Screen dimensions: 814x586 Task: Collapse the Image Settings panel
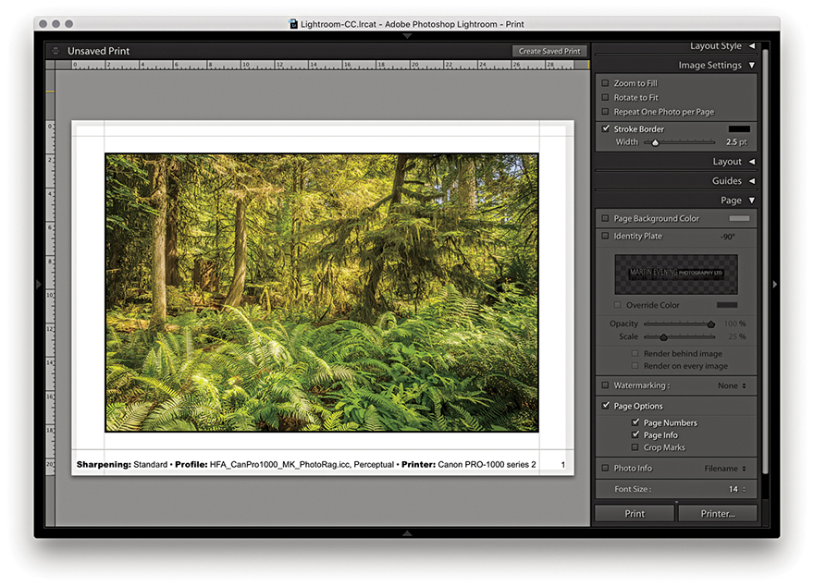point(751,66)
